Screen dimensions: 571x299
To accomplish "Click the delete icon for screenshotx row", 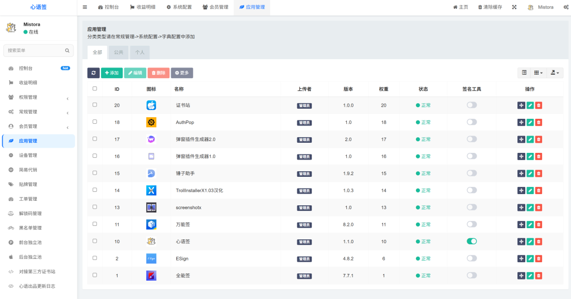I will pyautogui.click(x=539, y=208).
